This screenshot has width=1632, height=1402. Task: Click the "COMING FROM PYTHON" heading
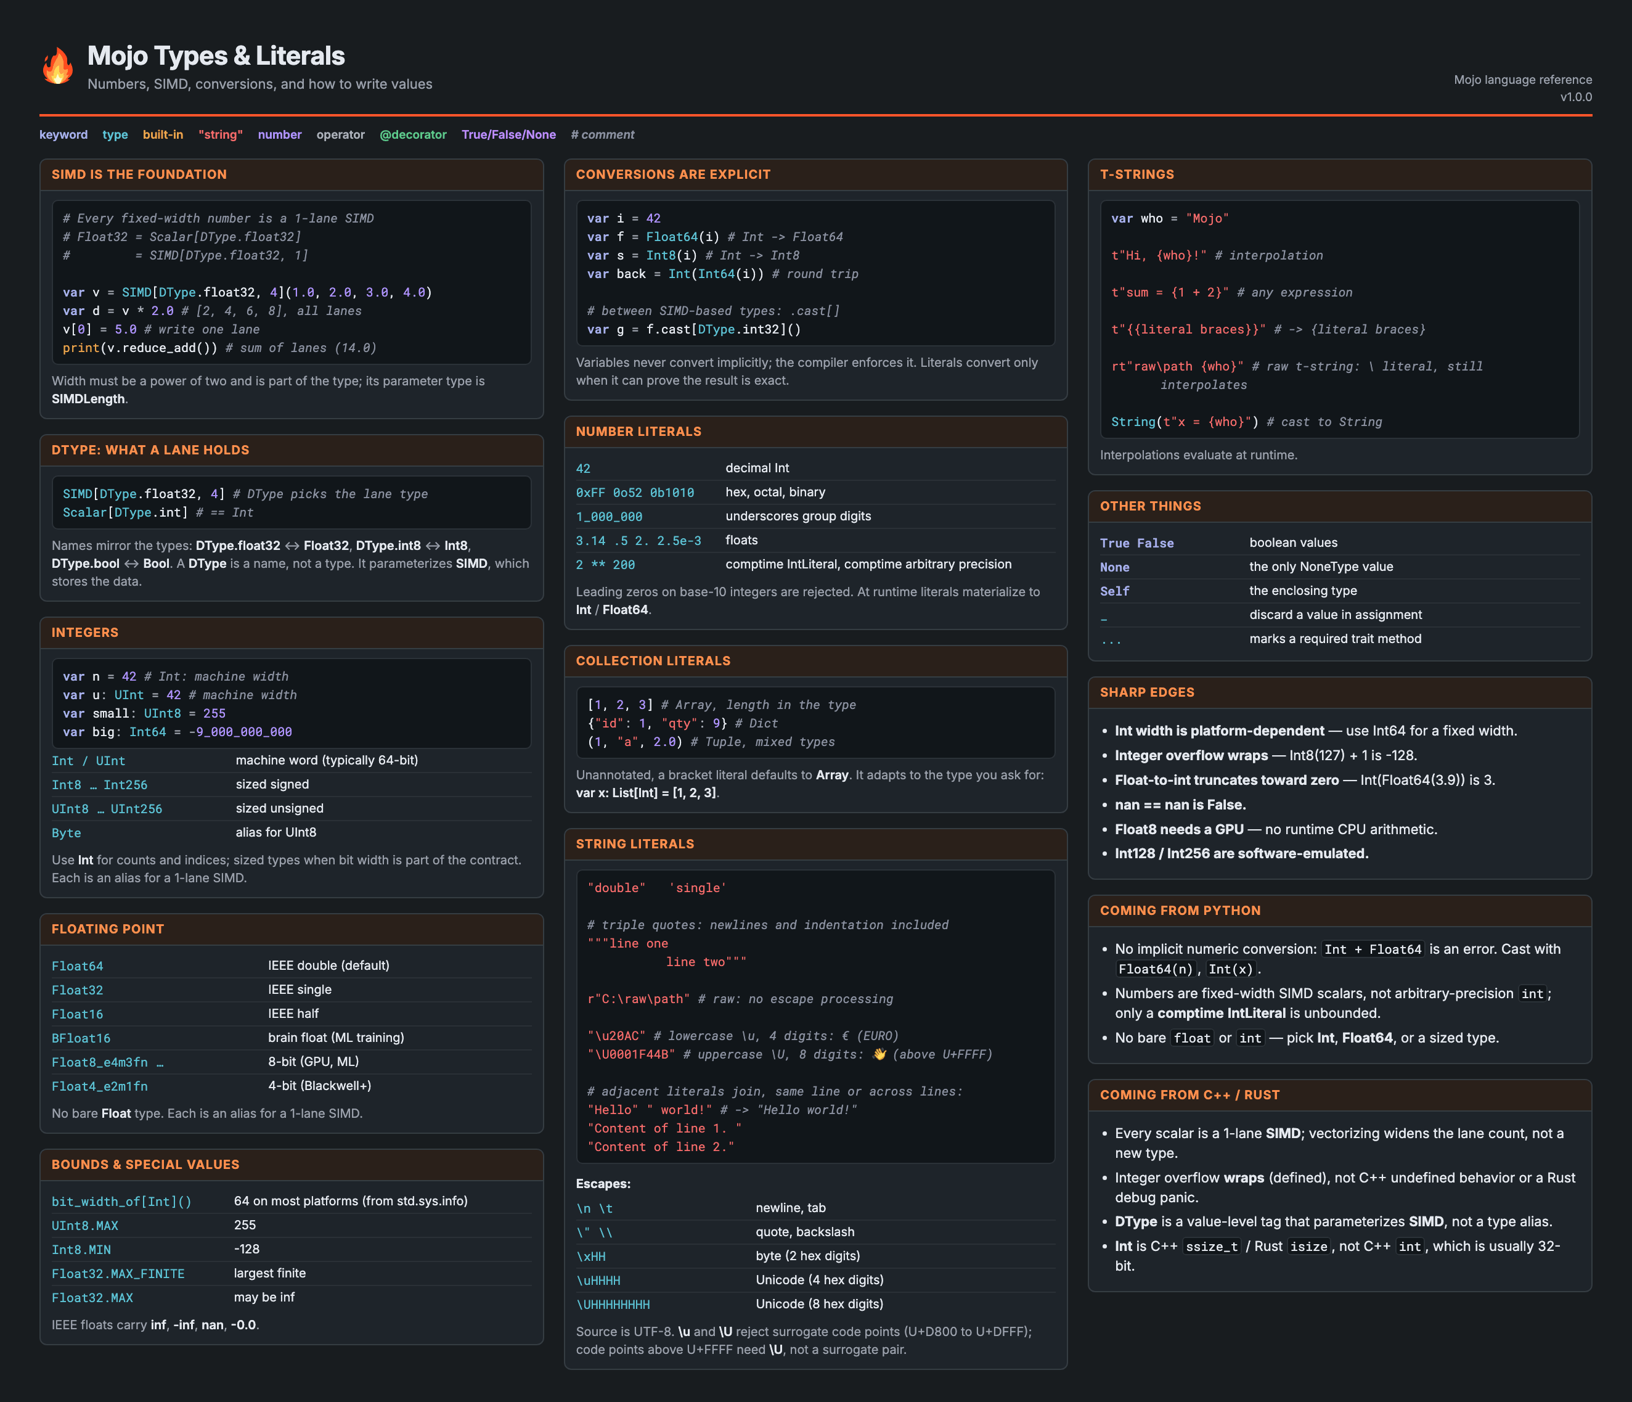(1181, 911)
